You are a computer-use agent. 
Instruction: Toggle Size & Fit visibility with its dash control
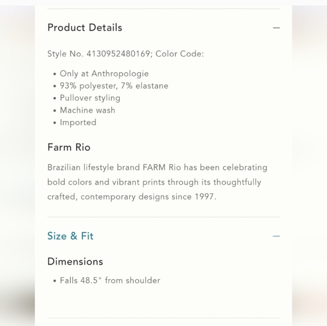(x=277, y=236)
